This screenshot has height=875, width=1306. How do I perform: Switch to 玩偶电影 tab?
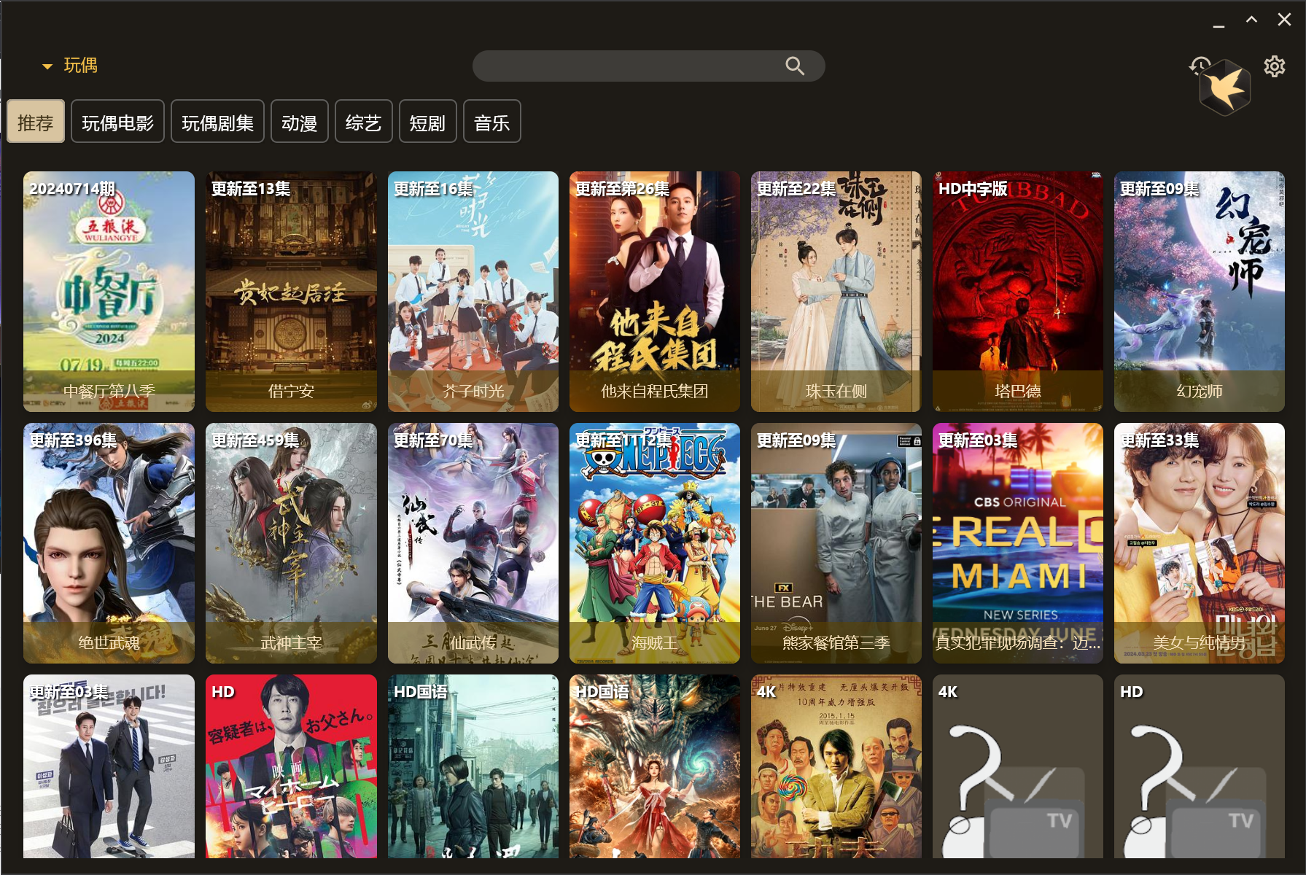[117, 122]
